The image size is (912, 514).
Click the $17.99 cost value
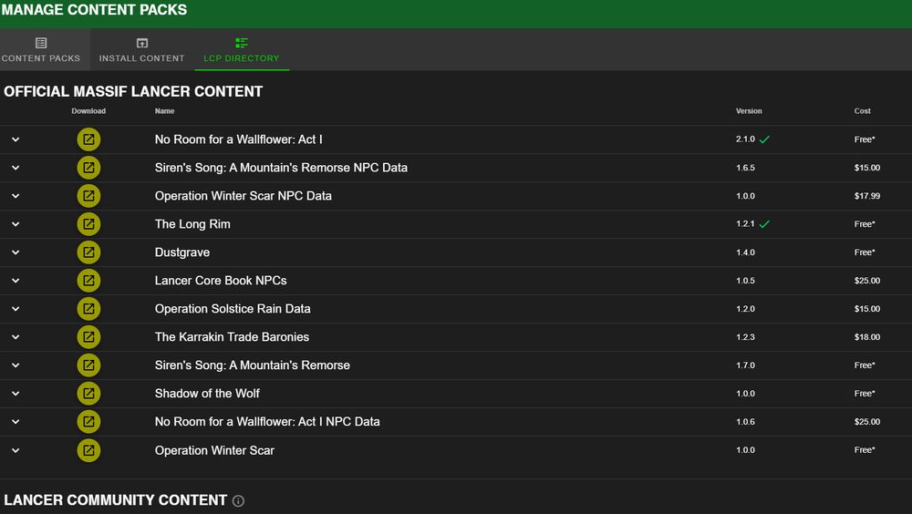(x=866, y=196)
